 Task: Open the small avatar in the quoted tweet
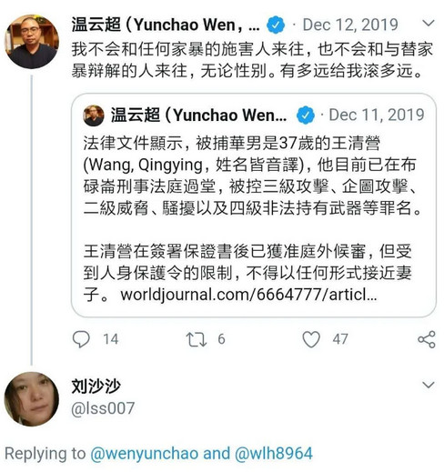tap(94, 115)
